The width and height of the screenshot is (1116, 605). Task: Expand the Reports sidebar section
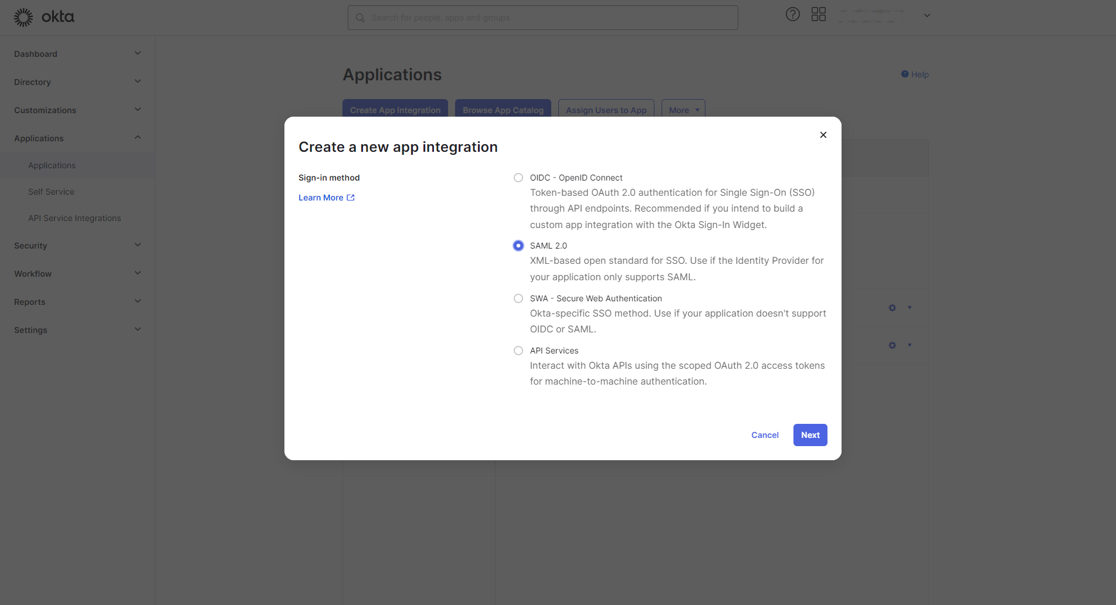(x=138, y=301)
